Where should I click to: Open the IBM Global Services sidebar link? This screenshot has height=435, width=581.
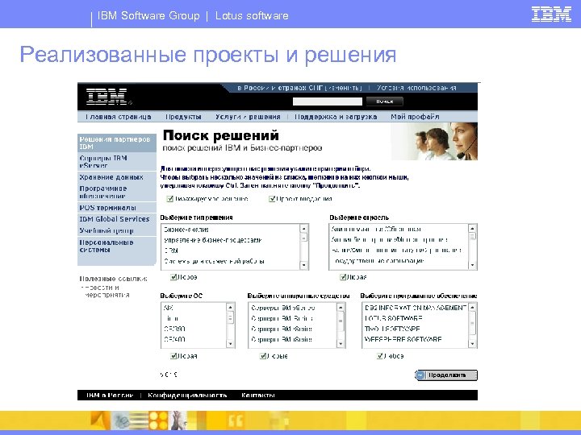(117, 219)
